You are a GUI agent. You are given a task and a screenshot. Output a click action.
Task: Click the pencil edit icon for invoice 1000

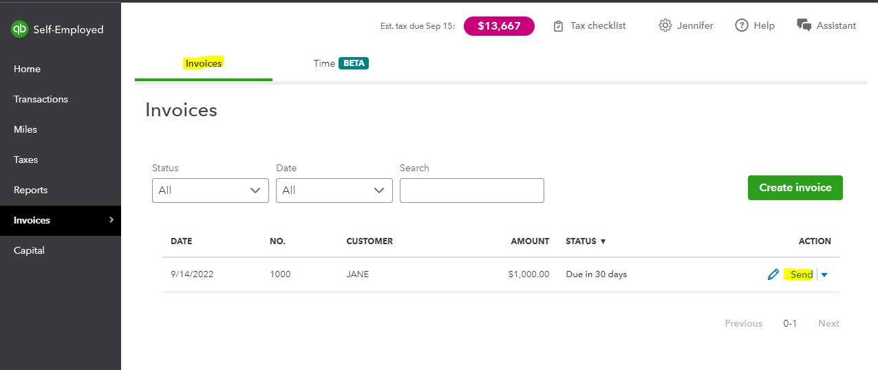(773, 274)
